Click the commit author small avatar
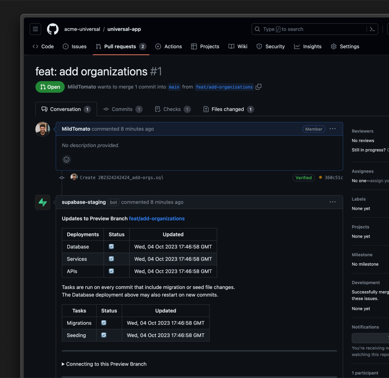This screenshot has height=378, width=389. click(74, 177)
